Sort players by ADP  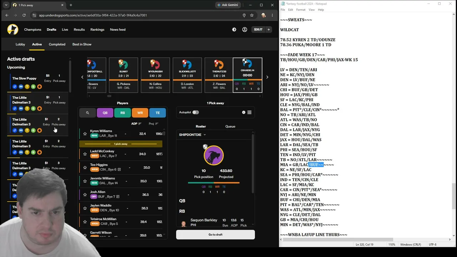coord(136,124)
